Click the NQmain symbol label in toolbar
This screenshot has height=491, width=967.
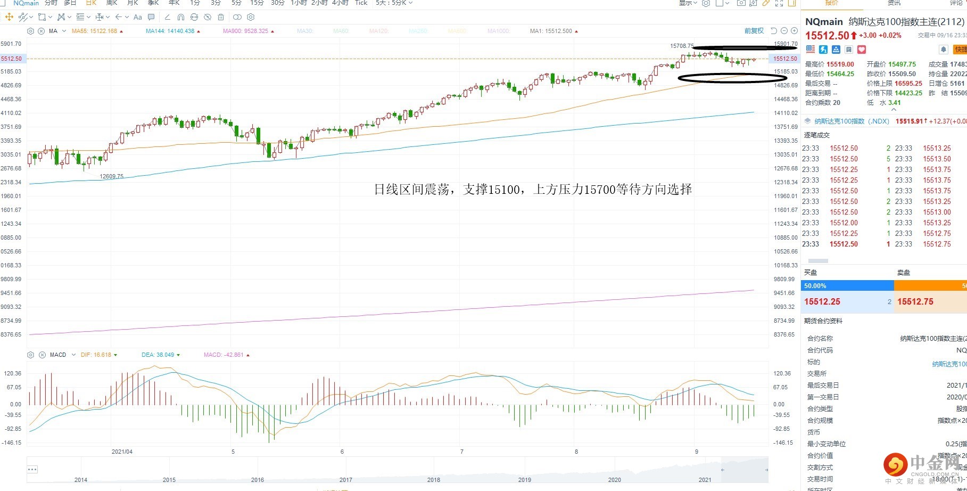(26, 3)
